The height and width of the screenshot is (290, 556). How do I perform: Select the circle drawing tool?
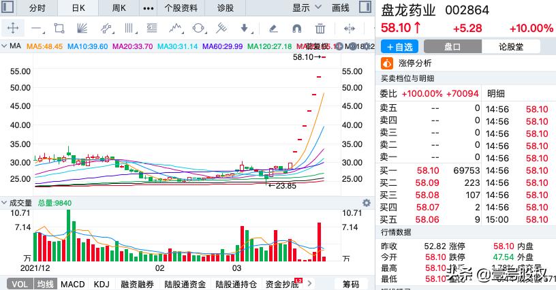pyautogui.click(x=199, y=29)
